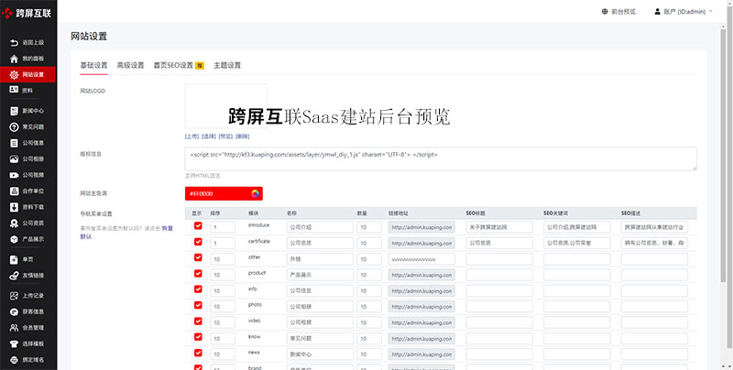The image size is (733, 370).
Task: Click the 前台预览 globe icon
Action: [x=605, y=12]
